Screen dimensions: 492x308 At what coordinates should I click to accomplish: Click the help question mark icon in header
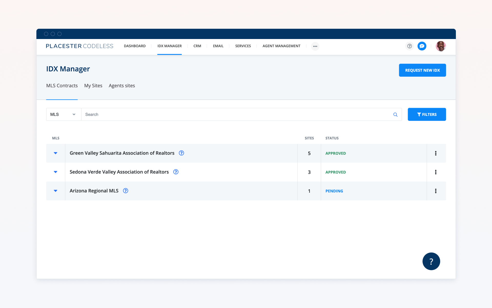point(409,46)
